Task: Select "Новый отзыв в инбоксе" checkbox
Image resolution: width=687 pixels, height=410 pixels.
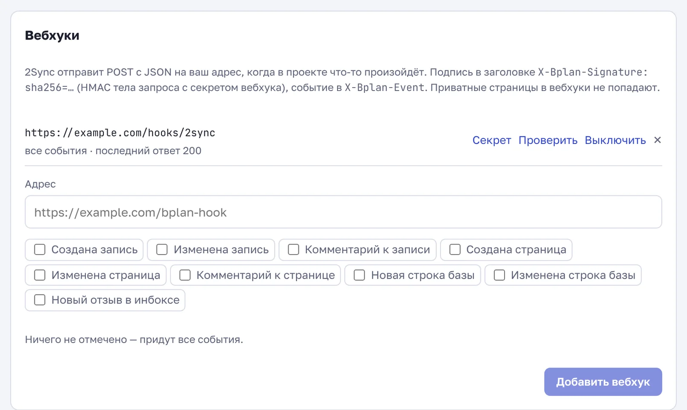Action: click(40, 300)
